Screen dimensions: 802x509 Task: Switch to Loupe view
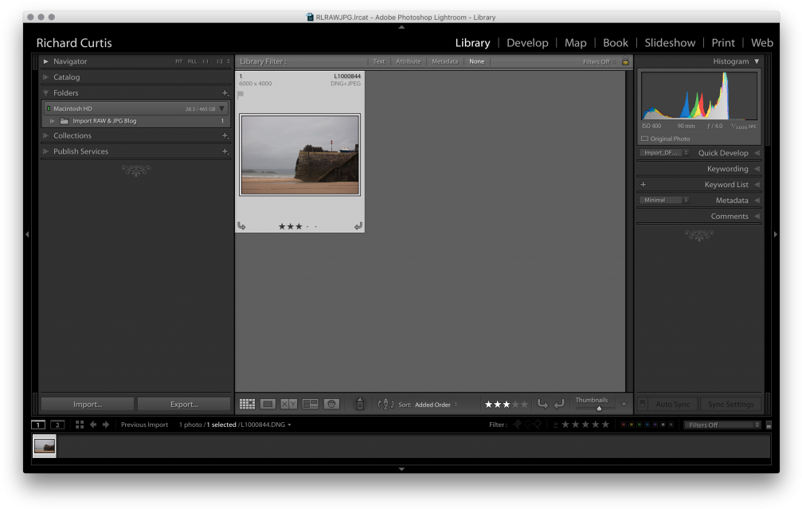[268, 404]
